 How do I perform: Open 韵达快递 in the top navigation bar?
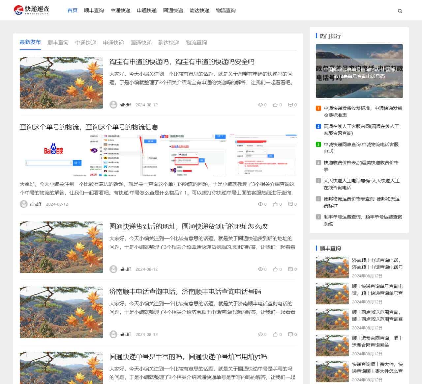click(x=199, y=11)
